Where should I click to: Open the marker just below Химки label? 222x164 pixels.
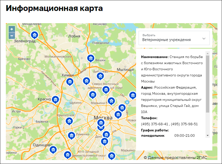(x=70, y=82)
